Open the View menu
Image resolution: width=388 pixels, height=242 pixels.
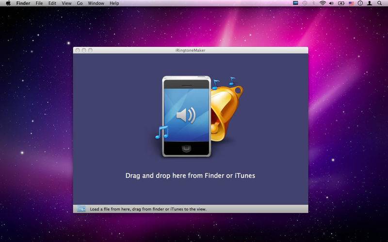pyautogui.click(x=66, y=3)
